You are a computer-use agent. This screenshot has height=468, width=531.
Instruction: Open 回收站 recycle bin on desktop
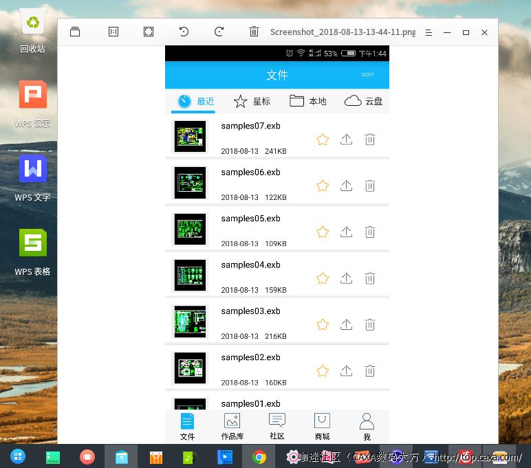(33, 31)
